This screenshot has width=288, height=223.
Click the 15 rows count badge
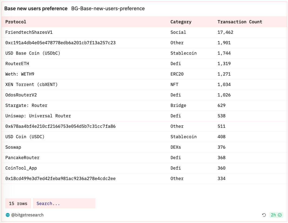point(18,204)
